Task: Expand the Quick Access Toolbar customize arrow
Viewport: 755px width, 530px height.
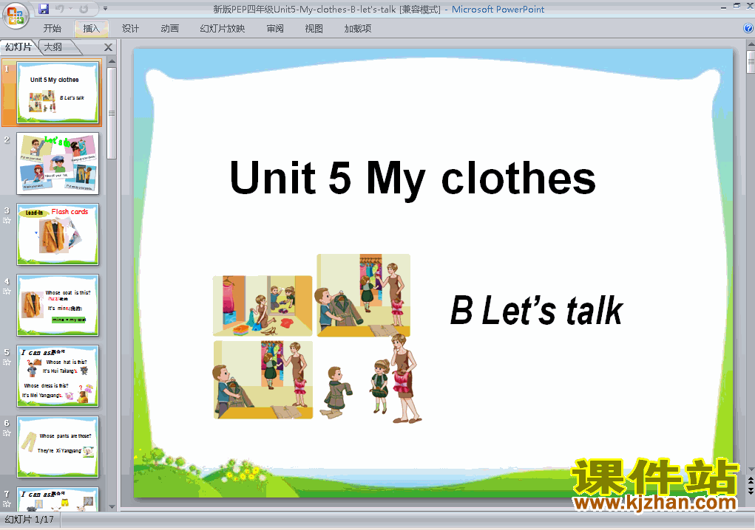Action: click(105, 9)
